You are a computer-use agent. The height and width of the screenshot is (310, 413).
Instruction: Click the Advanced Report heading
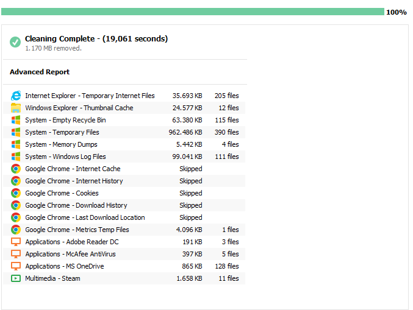[40, 72]
